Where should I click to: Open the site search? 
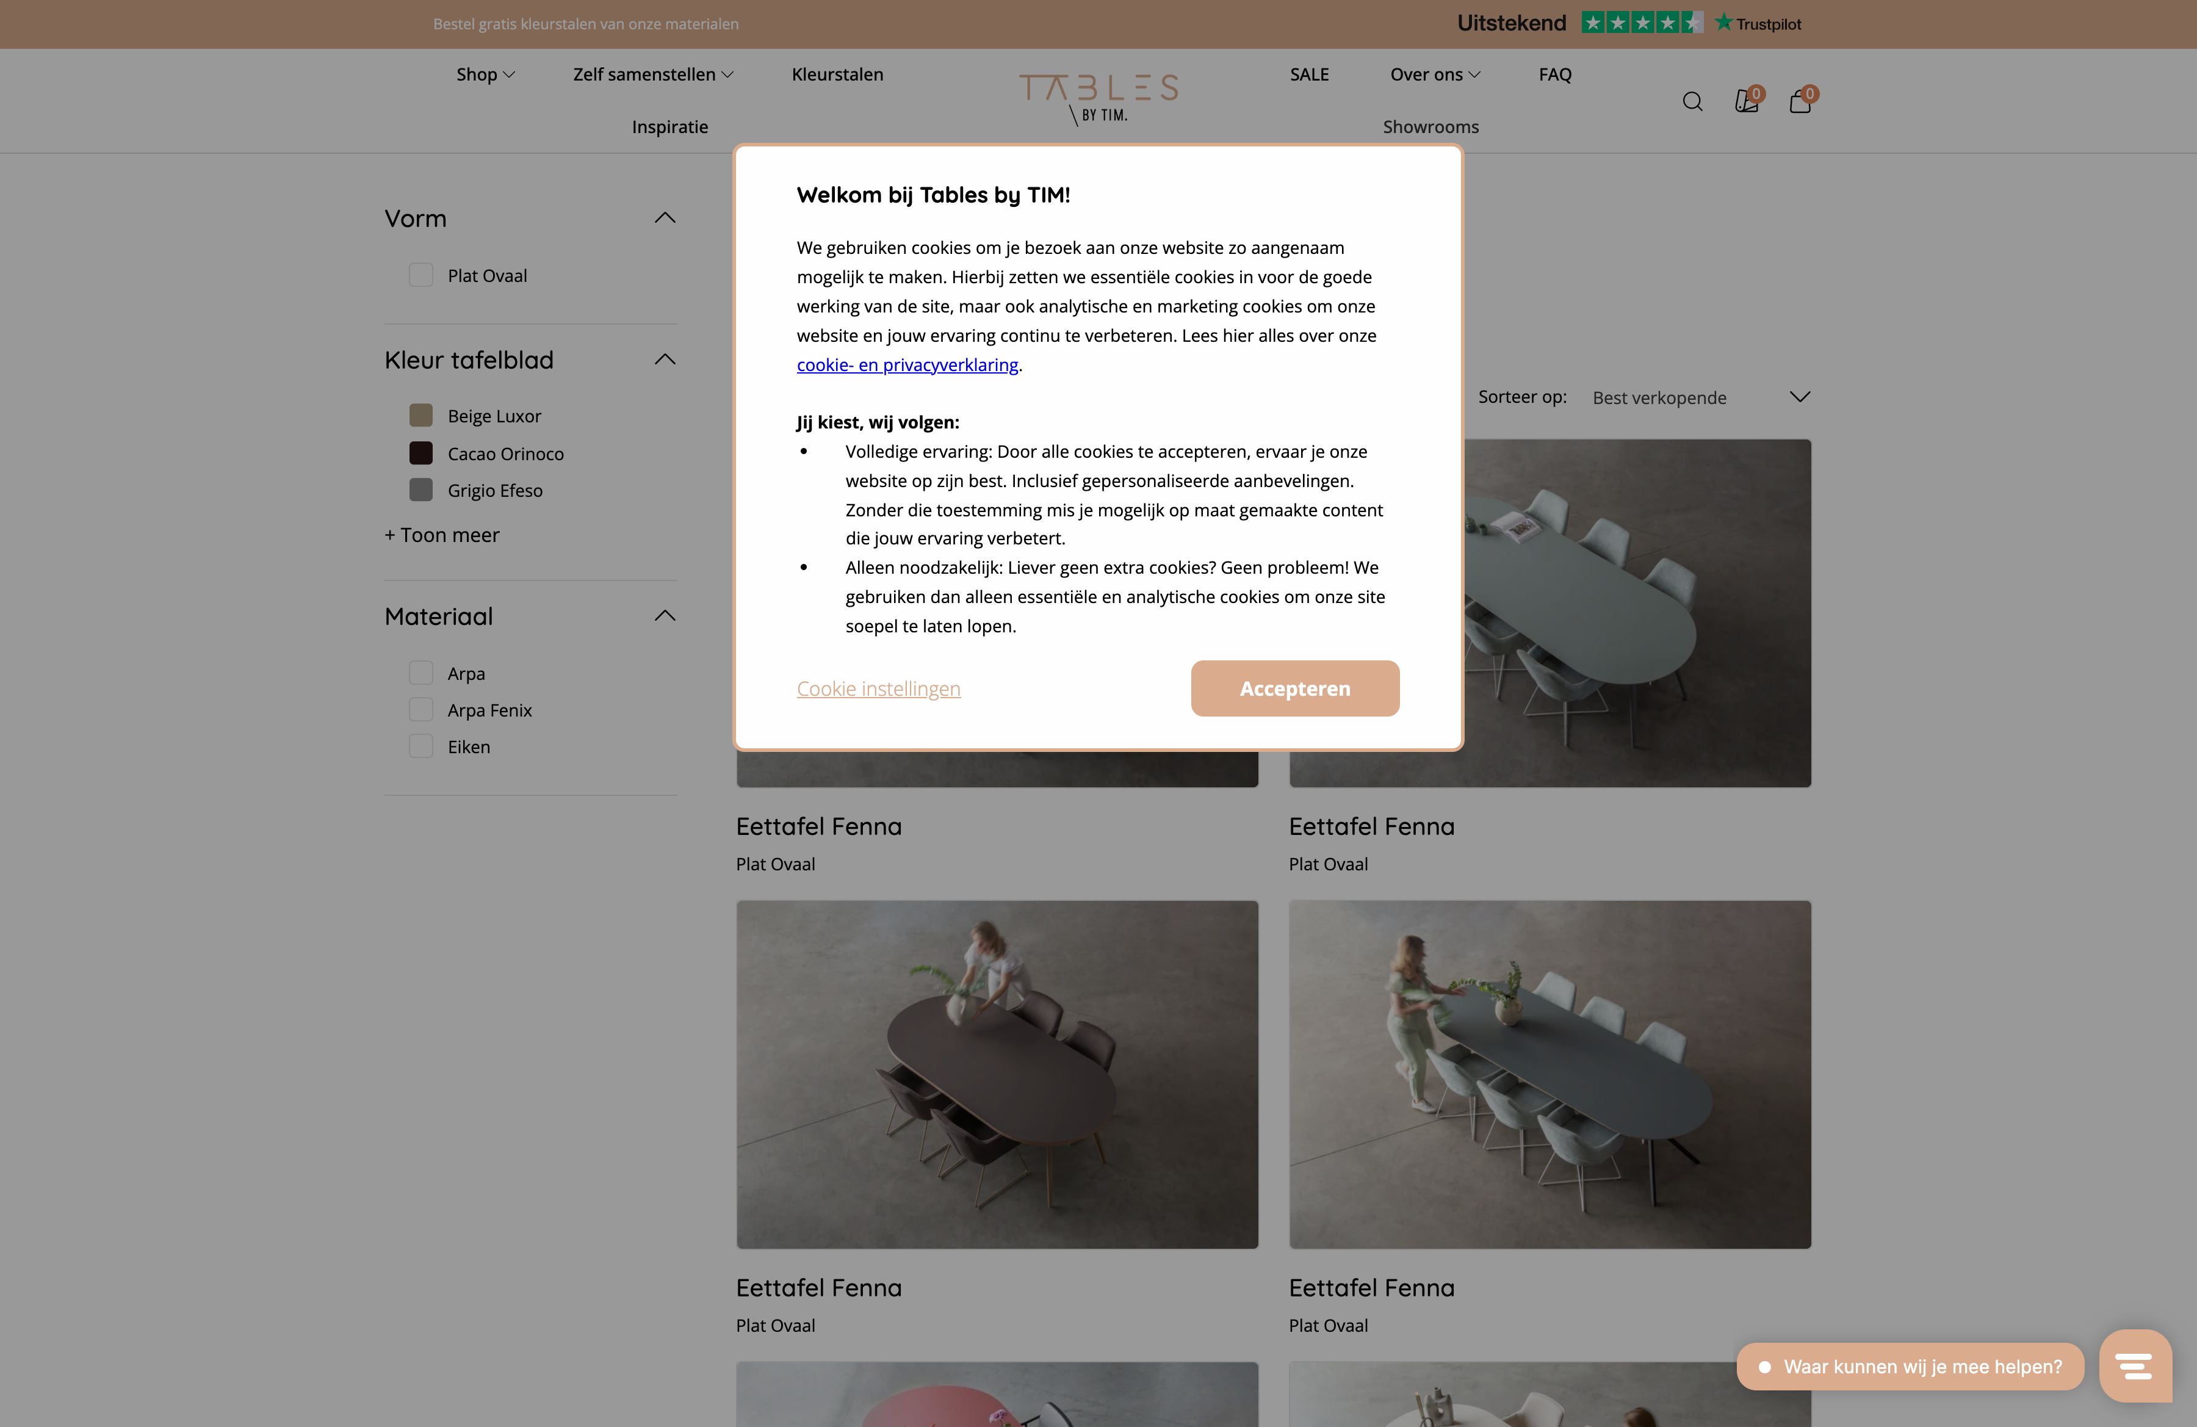pyautogui.click(x=1693, y=101)
